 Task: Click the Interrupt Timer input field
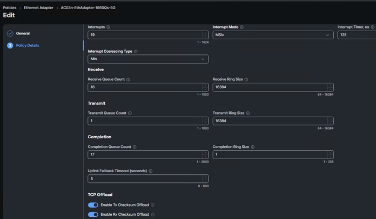pos(357,35)
